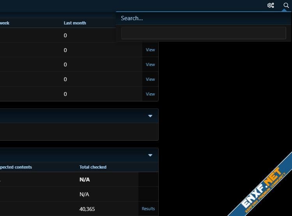Click the Last month column header
Viewport: 292px width, 216px height.
click(75, 23)
